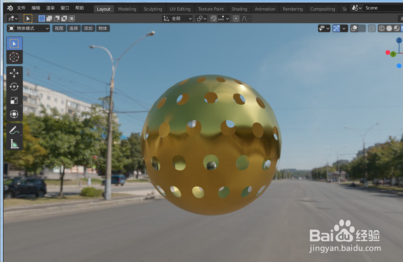The width and height of the screenshot is (403, 262).
Task: Choose invert selection mode icon
Action: click(x=64, y=18)
